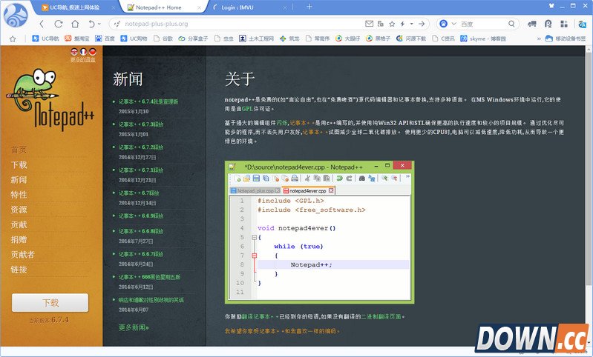593x357 pixels.
Task: Open the 大眼仔 bookmark
Action: (x=347, y=39)
